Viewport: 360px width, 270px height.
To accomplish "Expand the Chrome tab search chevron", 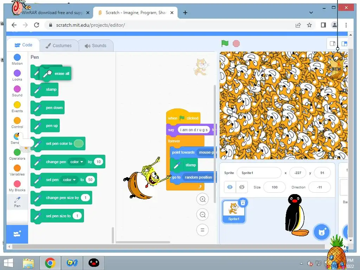I will tap(311, 13).
